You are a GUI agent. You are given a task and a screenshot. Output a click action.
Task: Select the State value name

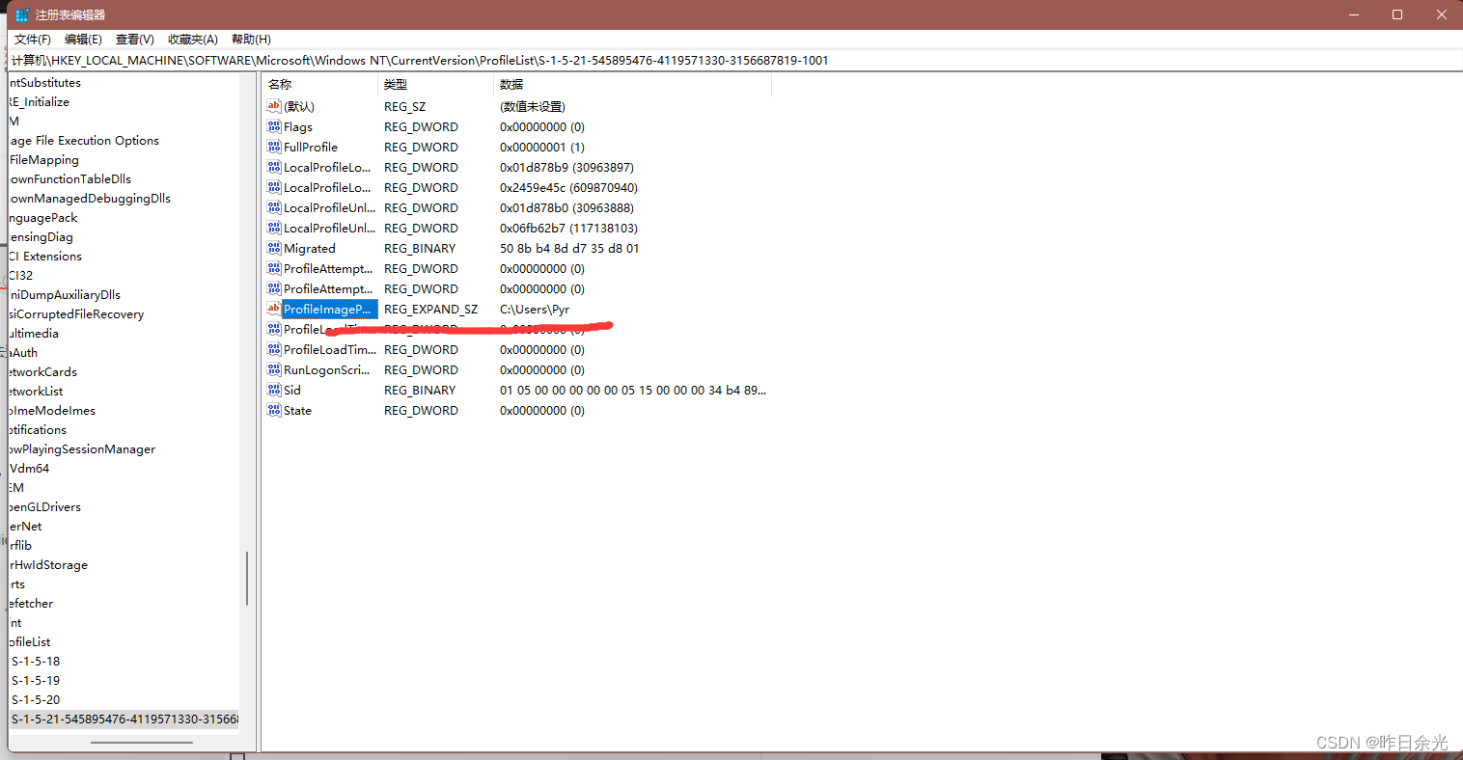coord(297,411)
